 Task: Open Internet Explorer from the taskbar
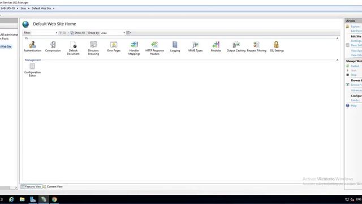coord(11,199)
